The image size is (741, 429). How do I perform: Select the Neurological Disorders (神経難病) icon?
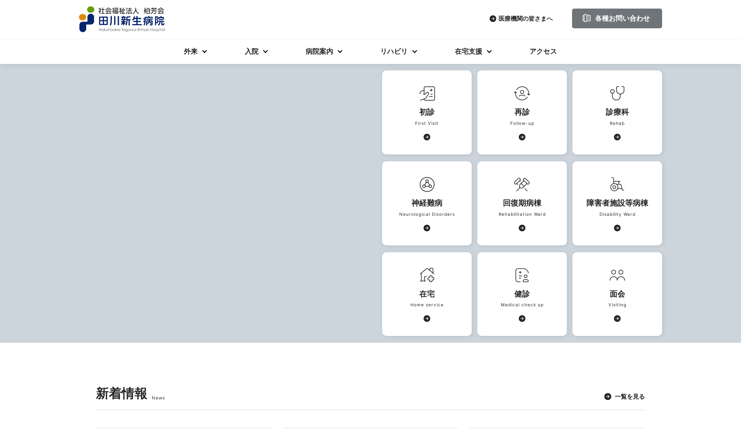point(427,184)
